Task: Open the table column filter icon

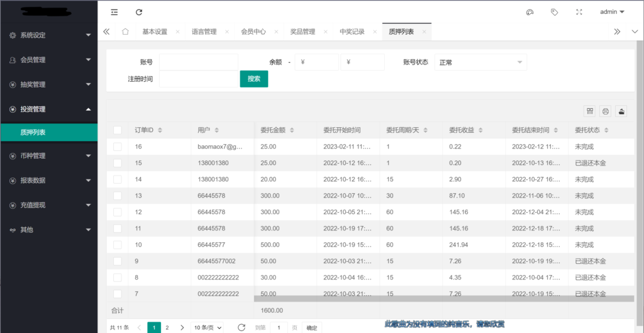Action: pyautogui.click(x=590, y=111)
